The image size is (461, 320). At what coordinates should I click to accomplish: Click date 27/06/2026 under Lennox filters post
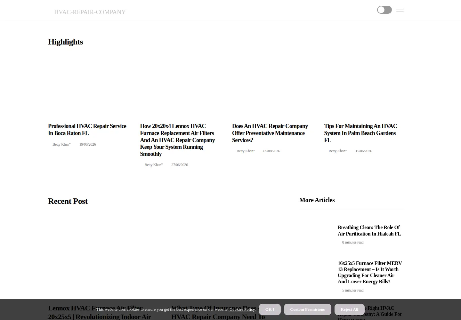[179, 165]
